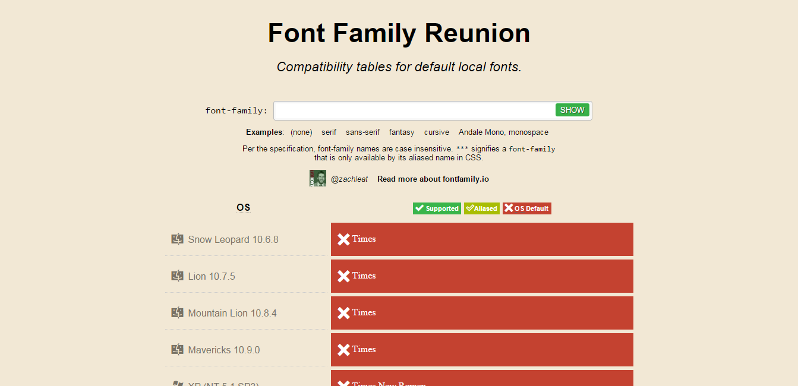Open "Read more about fontfamily.io" link
Viewport: 798px width, 386px height.
pos(433,179)
